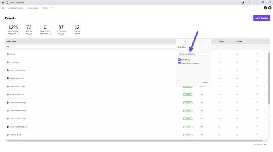Switch to the Musical Board tab
The width and height of the screenshot is (273, 152).
(x=33, y=8)
